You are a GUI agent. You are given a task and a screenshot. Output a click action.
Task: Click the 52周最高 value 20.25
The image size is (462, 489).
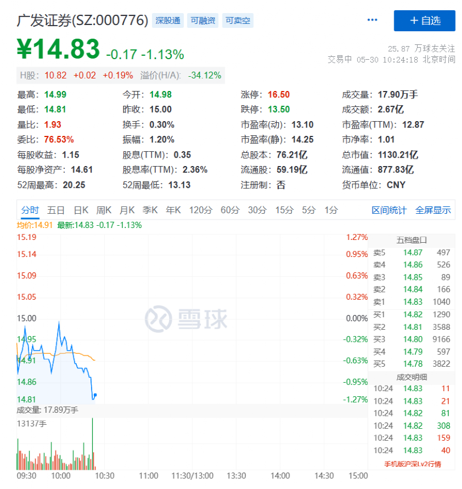click(x=74, y=185)
